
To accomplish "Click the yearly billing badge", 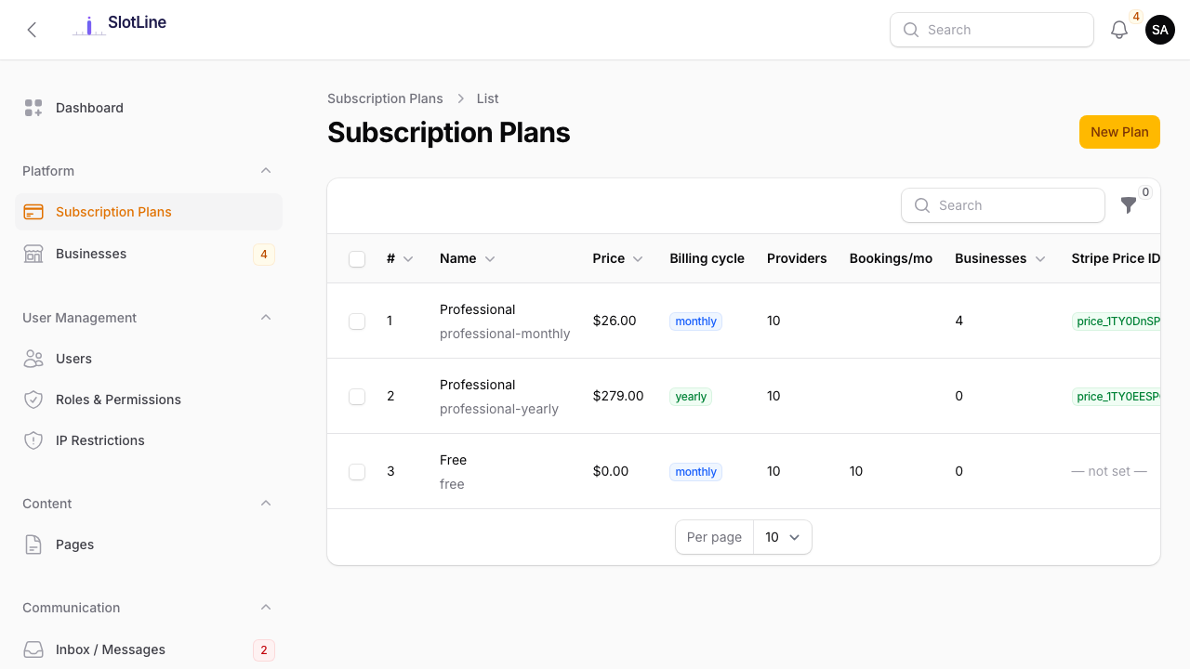I will [691, 397].
